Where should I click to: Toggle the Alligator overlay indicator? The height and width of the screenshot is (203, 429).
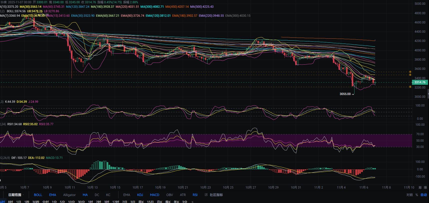pos(69,195)
